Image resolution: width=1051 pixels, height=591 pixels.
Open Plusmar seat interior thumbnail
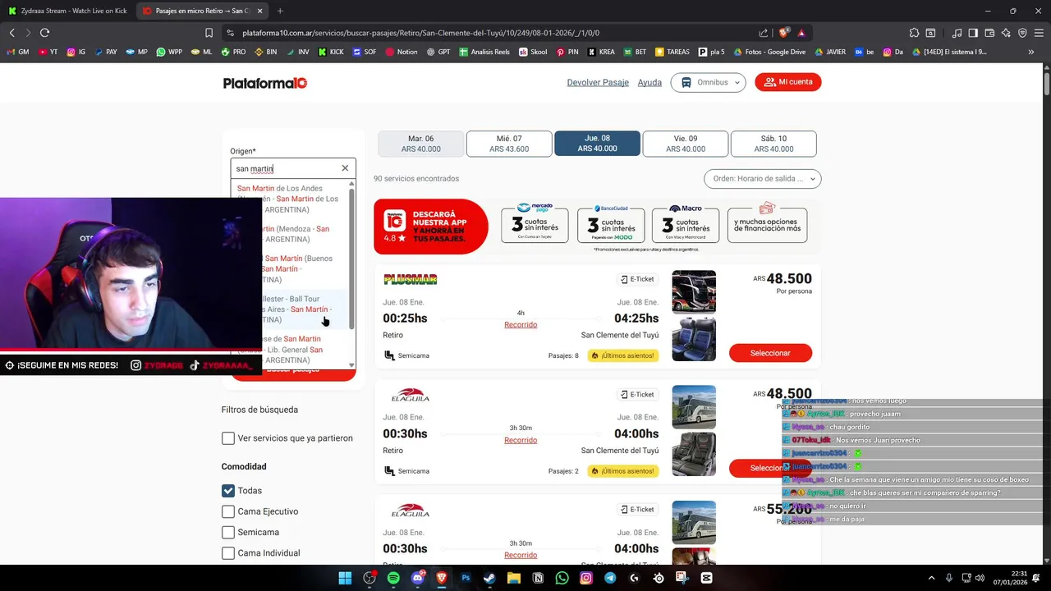(x=694, y=339)
